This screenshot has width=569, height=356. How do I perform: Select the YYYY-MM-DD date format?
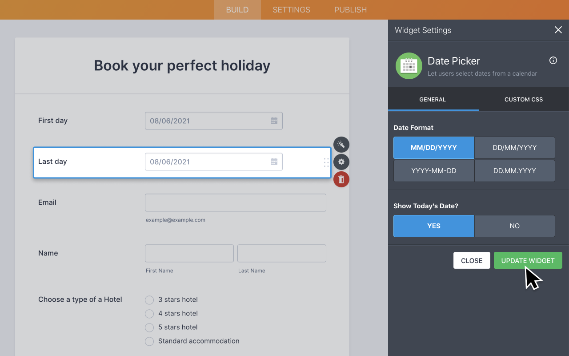click(433, 170)
